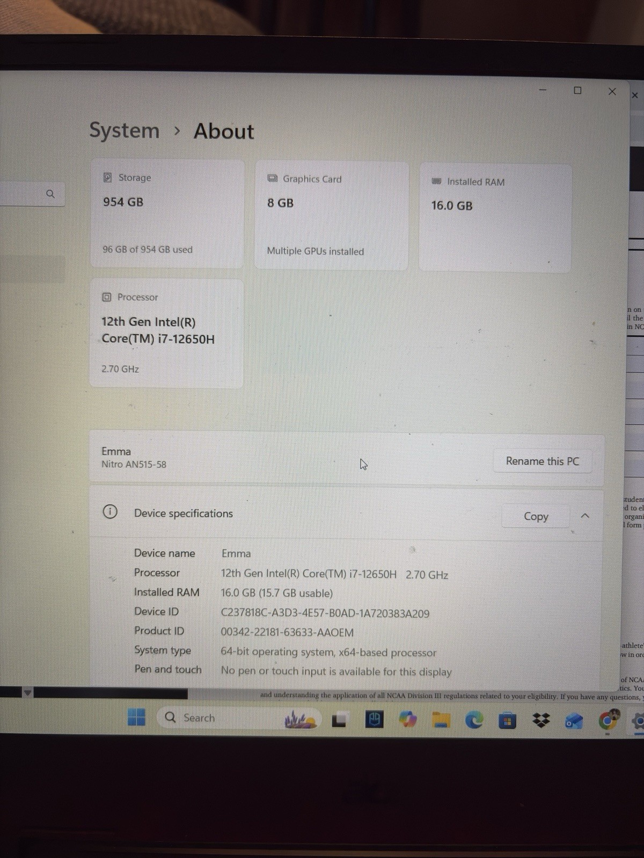Click the 'Multiple GPUs installed' text
The height and width of the screenshot is (858, 644).
(x=316, y=251)
